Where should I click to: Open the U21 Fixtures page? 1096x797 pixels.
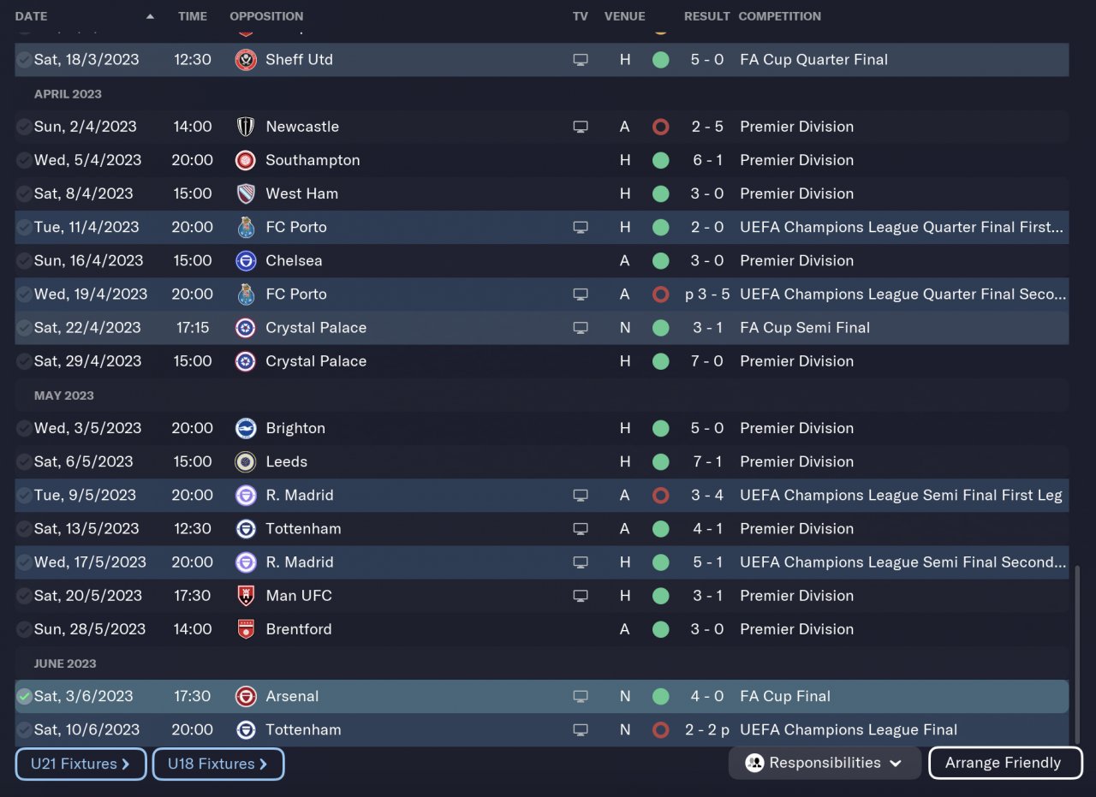point(80,764)
